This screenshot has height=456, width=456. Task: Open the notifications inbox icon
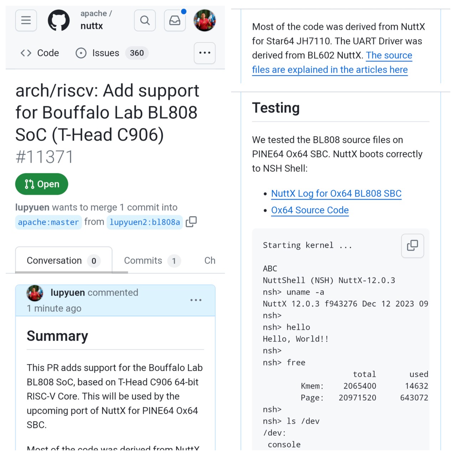(x=175, y=20)
